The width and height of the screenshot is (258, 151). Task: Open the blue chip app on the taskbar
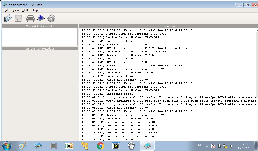(38, 146)
